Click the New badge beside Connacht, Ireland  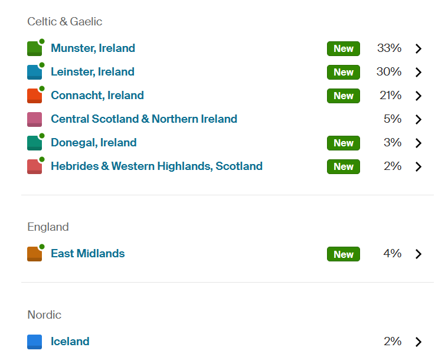coord(344,96)
